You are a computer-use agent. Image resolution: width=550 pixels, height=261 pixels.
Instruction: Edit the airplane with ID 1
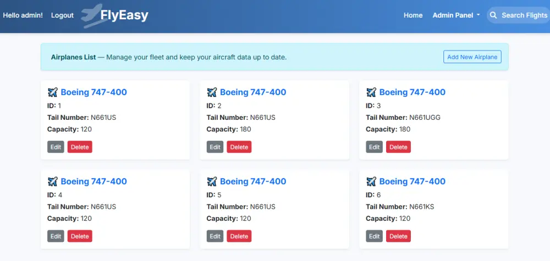(56, 147)
